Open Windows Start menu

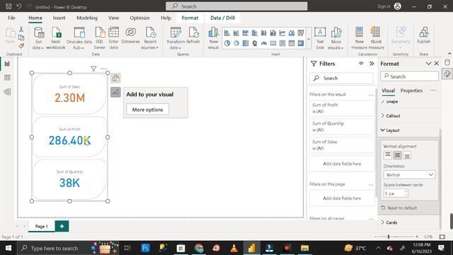click(x=8, y=248)
